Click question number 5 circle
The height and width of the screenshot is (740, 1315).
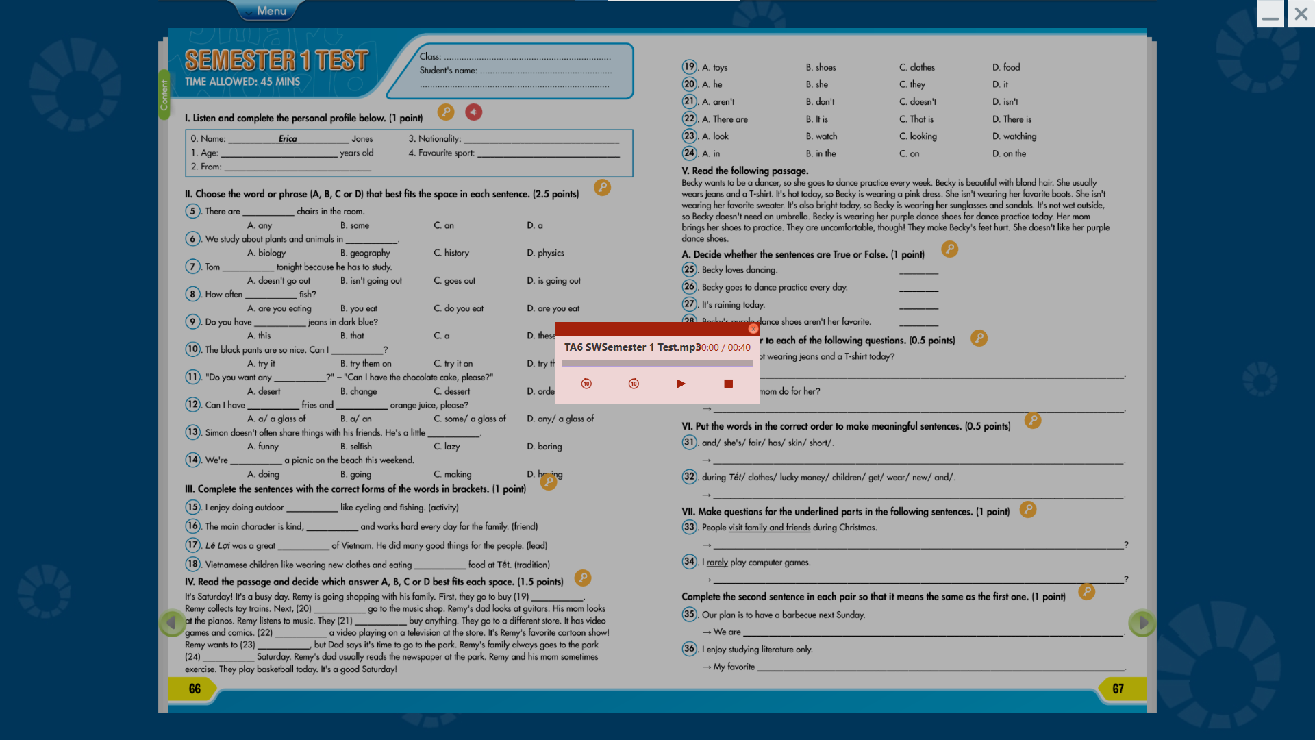coord(192,211)
